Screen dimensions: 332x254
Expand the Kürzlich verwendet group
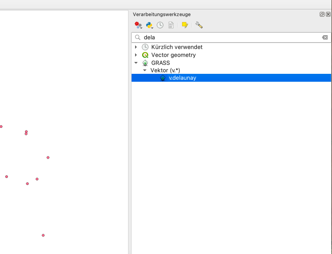click(x=136, y=47)
